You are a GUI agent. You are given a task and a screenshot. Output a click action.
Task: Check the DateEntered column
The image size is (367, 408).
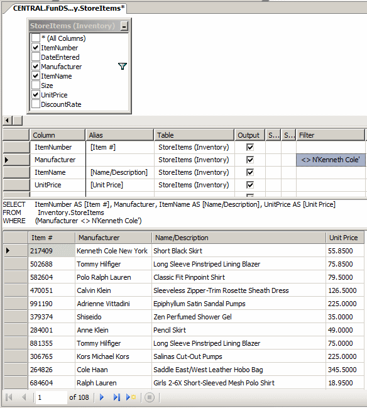pyautogui.click(x=36, y=57)
